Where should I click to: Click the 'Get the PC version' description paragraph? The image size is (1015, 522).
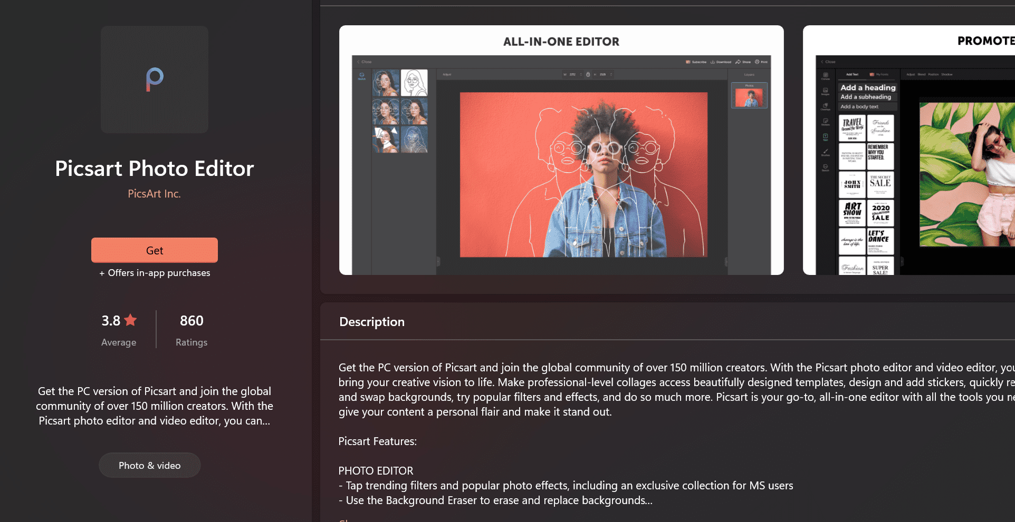pos(677,390)
